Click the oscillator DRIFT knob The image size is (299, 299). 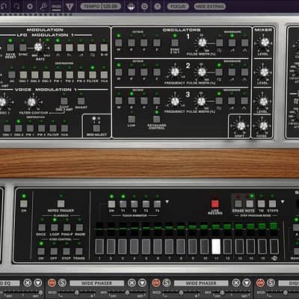[x=241, y=126]
